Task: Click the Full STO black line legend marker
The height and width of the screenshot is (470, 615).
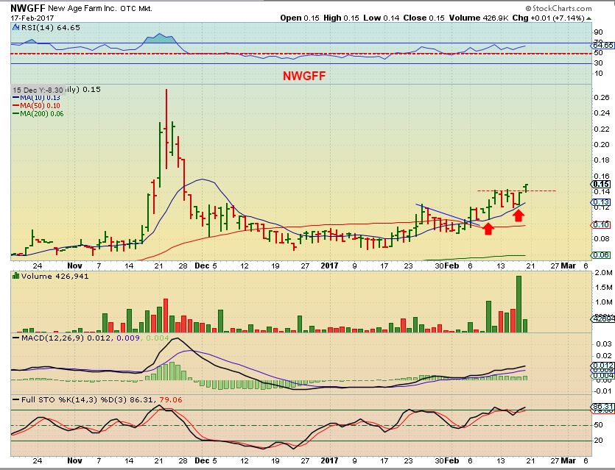Action: (15, 399)
